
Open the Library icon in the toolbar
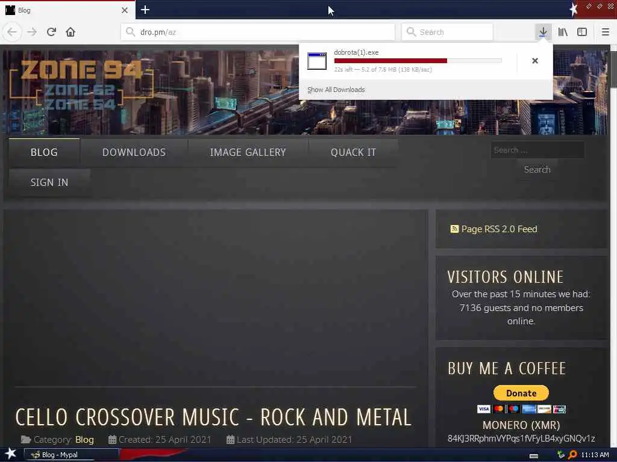coord(563,32)
